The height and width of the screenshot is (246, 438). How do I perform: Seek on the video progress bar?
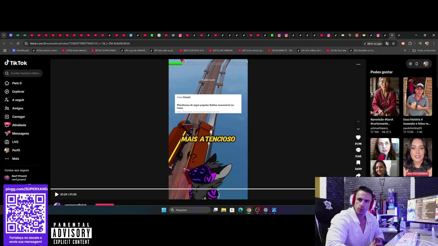182,189
